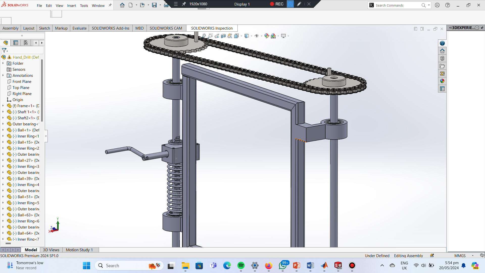
Task: Select the Top Plane tree item
Action: pyautogui.click(x=21, y=88)
